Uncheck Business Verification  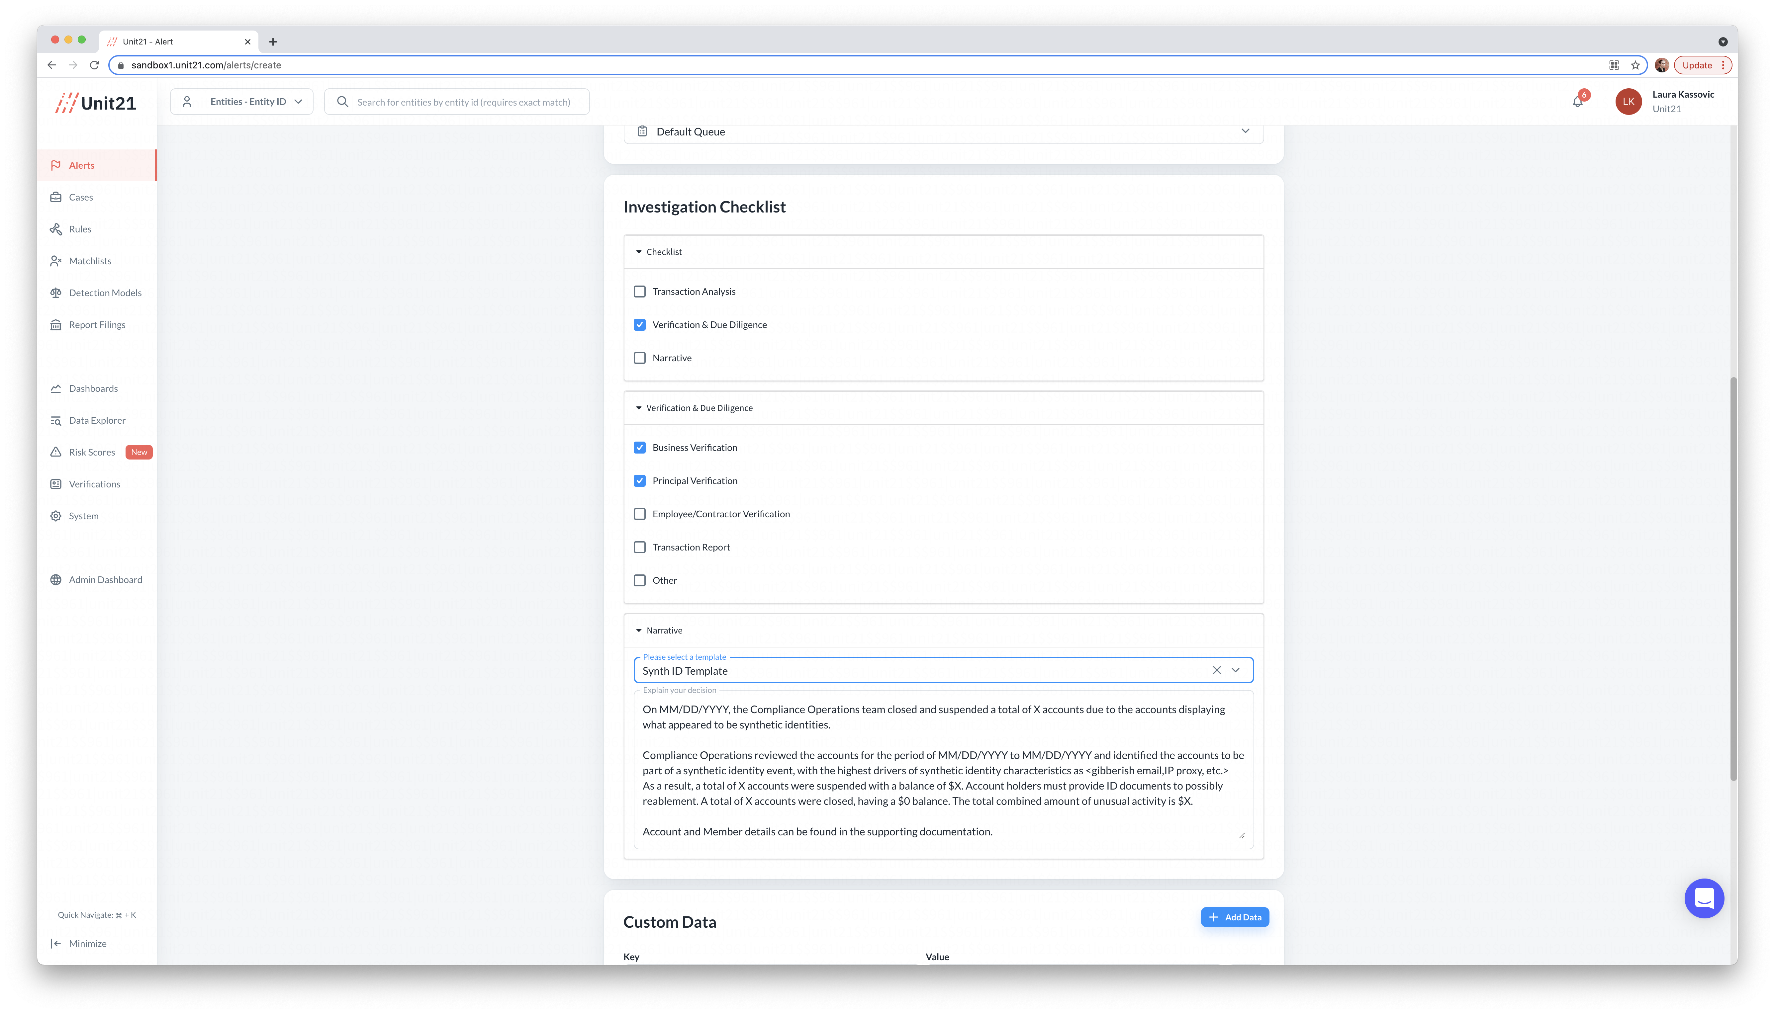[x=639, y=448]
